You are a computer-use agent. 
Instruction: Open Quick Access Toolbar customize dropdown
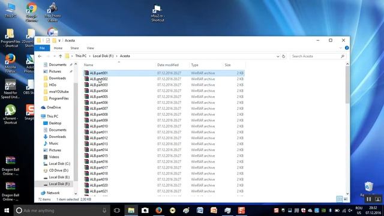pyautogui.click(x=59, y=40)
